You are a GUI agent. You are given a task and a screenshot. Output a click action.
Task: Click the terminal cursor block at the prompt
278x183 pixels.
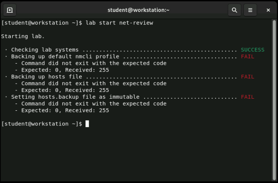[x=87, y=124]
